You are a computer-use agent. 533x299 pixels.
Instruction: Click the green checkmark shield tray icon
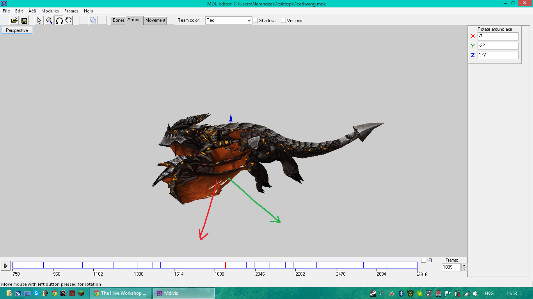[x=420, y=294]
